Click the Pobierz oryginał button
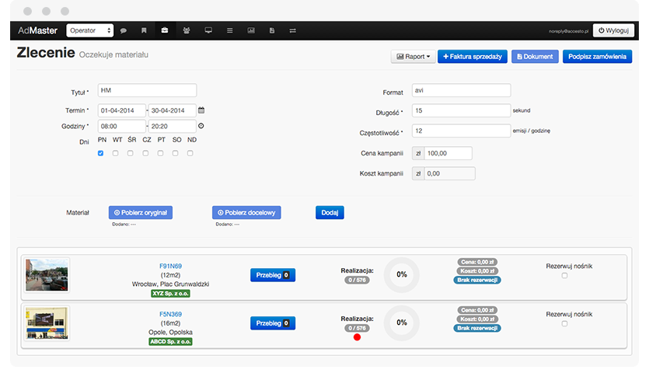The image size is (649, 387). [x=141, y=213]
